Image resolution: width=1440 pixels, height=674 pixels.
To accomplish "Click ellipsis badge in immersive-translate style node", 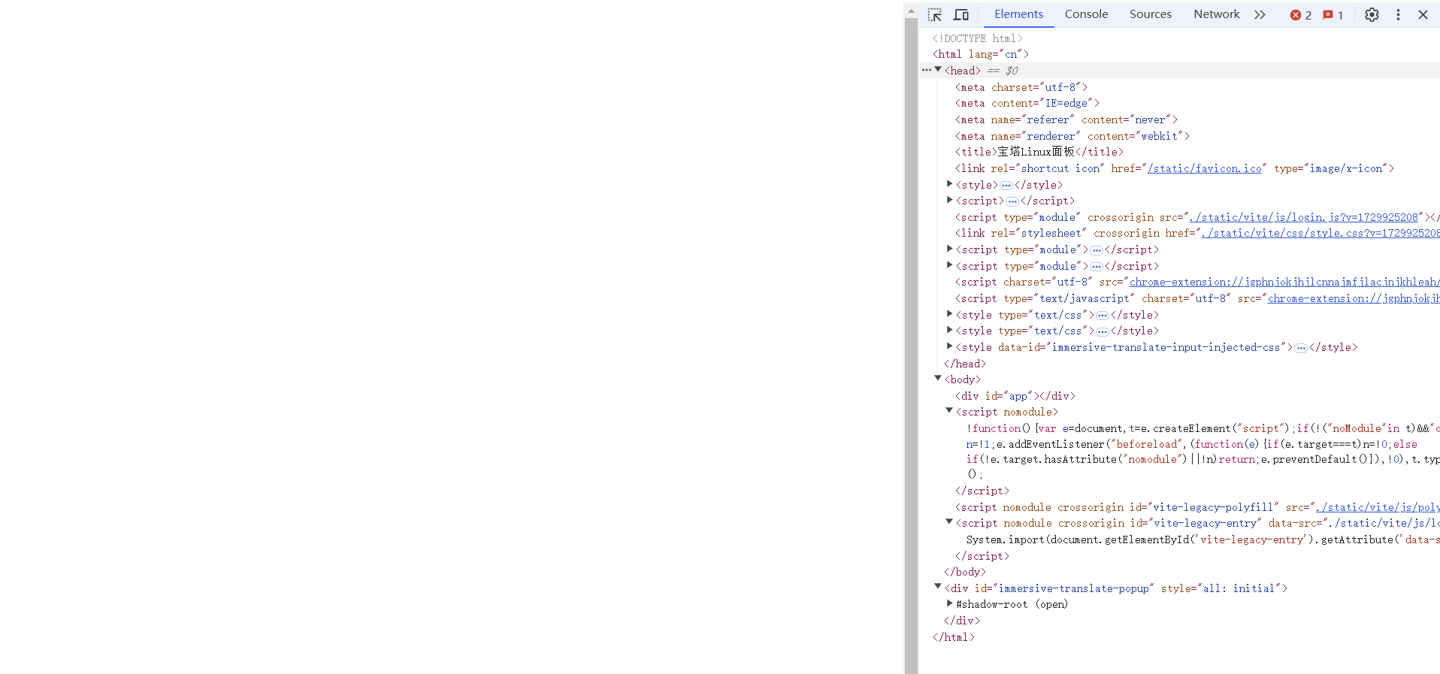I will pyautogui.click(x=1301, y=348).
